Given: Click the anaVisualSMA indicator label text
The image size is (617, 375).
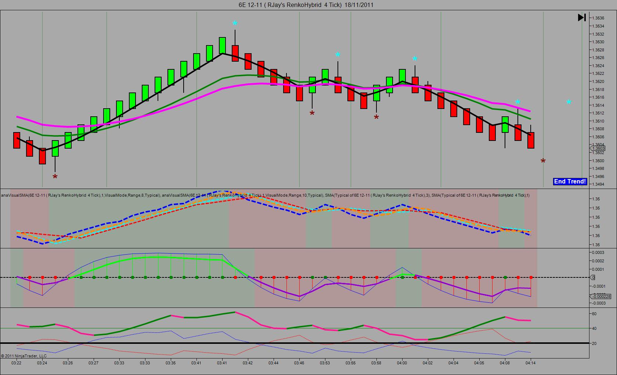Looking at the screenshot, I should 265,195.
